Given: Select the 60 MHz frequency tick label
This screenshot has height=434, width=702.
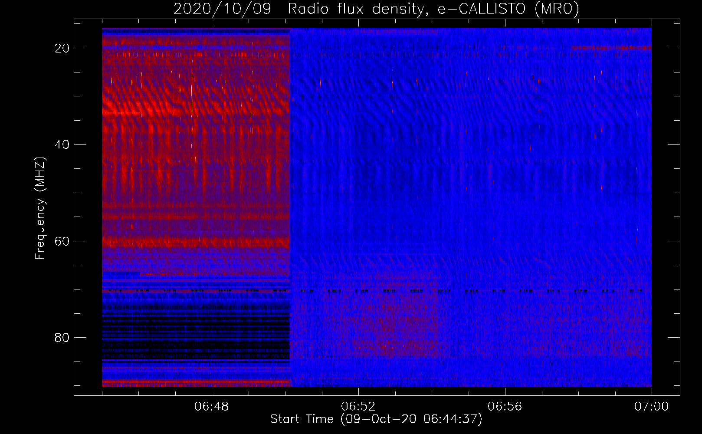Looking at the screenshot, I should tap(62, 241).
